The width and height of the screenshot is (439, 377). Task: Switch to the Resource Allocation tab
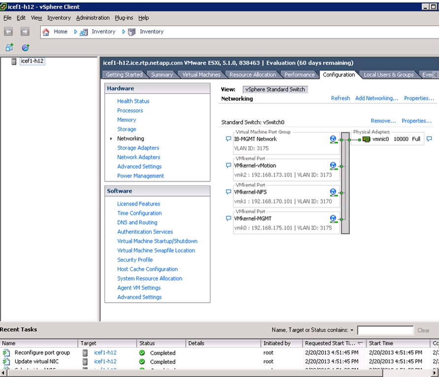coord(253,75)
